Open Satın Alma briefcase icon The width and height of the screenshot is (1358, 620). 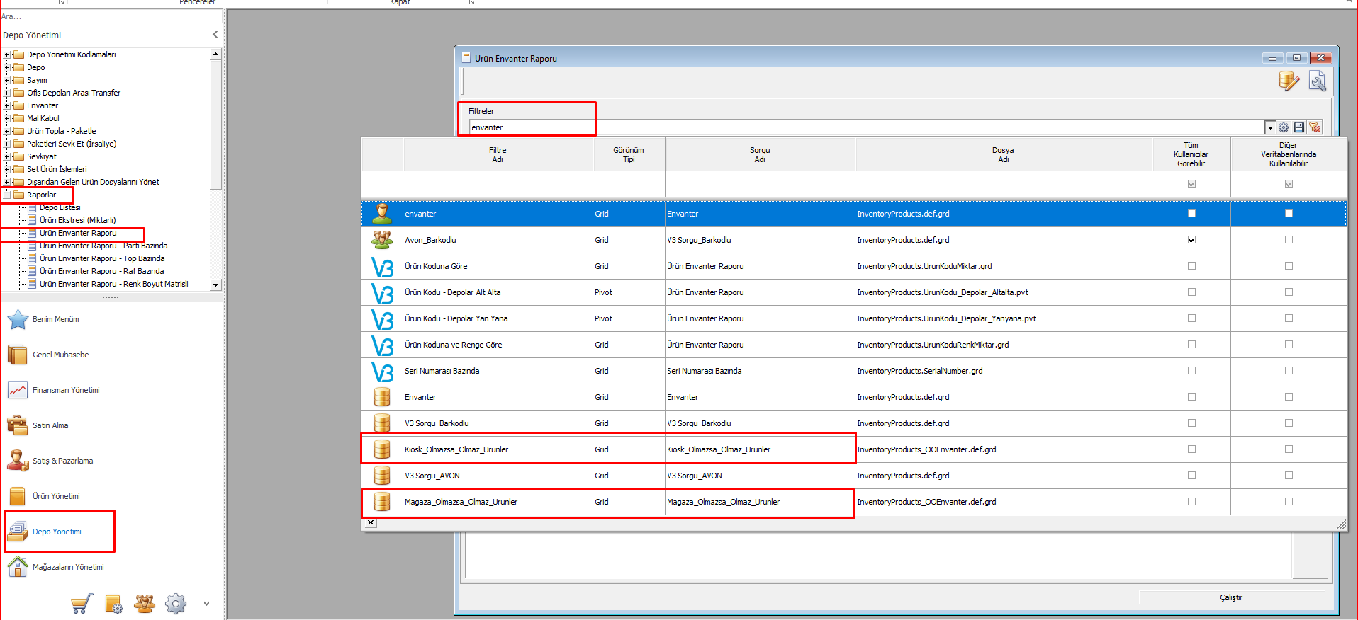point(18,425)
